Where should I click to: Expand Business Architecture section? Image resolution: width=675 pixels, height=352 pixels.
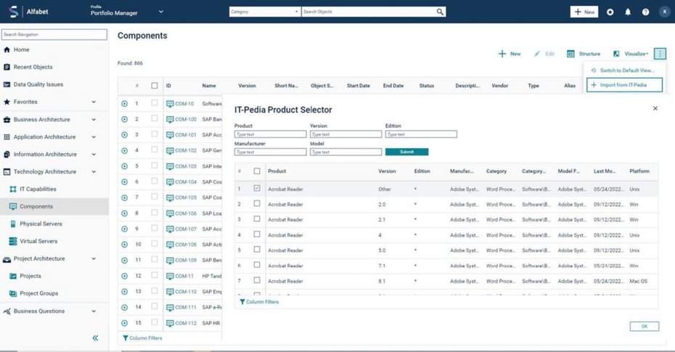94,119
